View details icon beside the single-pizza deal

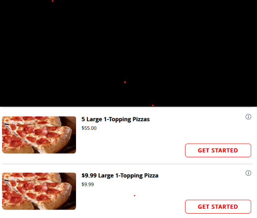pos(248,173)
